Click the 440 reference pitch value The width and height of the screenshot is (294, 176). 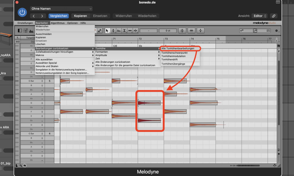18,42
